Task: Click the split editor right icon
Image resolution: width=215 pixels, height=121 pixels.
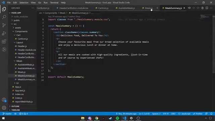Action: point(207,8)
